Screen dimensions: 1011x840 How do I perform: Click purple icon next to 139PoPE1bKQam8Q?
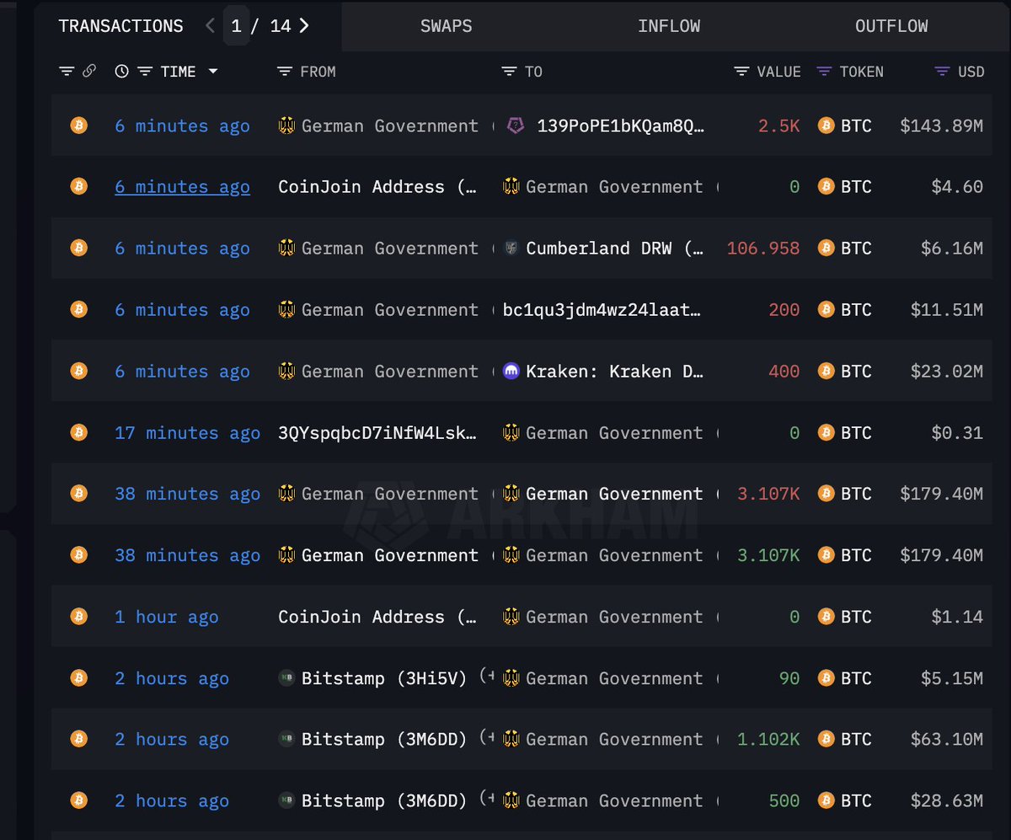point(515,126)
